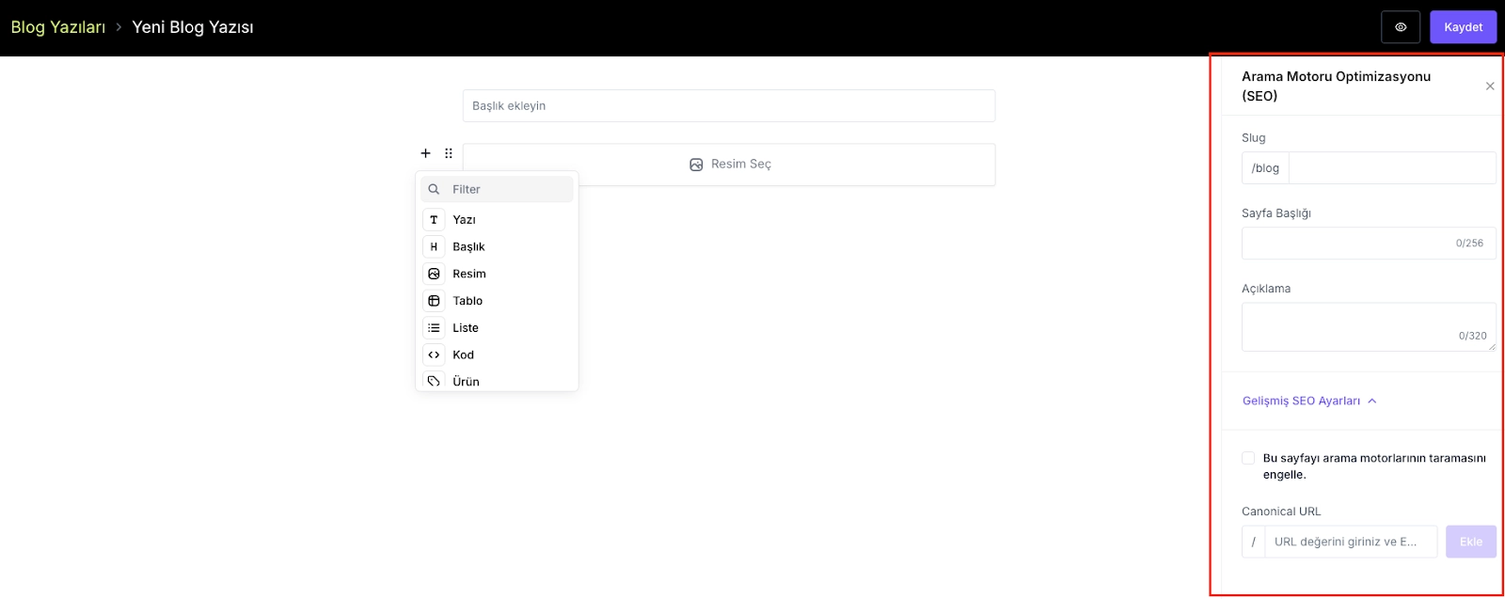Screen dimensions: 1505x599
Task: Focus the Başlık ekleyin title field
Action: (x=729, y=106)
